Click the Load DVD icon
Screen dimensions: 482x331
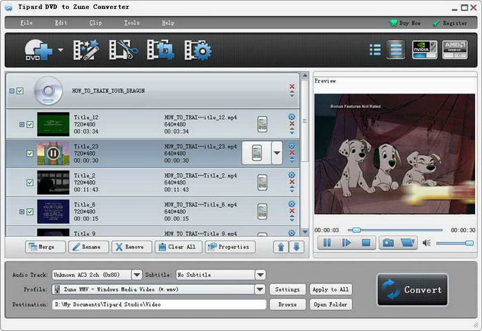pyautogui.click(x=39, y=50)
